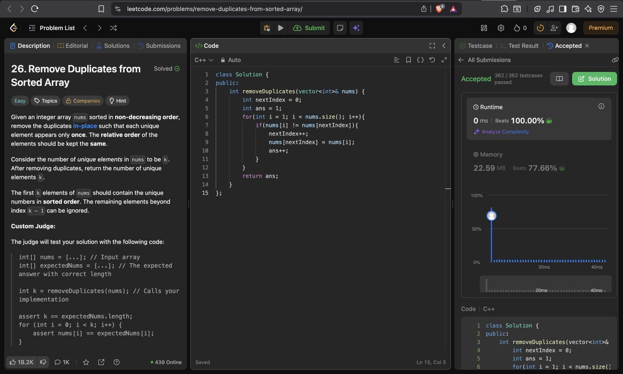The width and height of the screenshot is (623, 374).
Task: Select the Testcase tab
Action: click(476, 46)
